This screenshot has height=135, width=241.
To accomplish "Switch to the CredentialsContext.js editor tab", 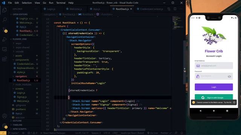I will tap(150, 9).
